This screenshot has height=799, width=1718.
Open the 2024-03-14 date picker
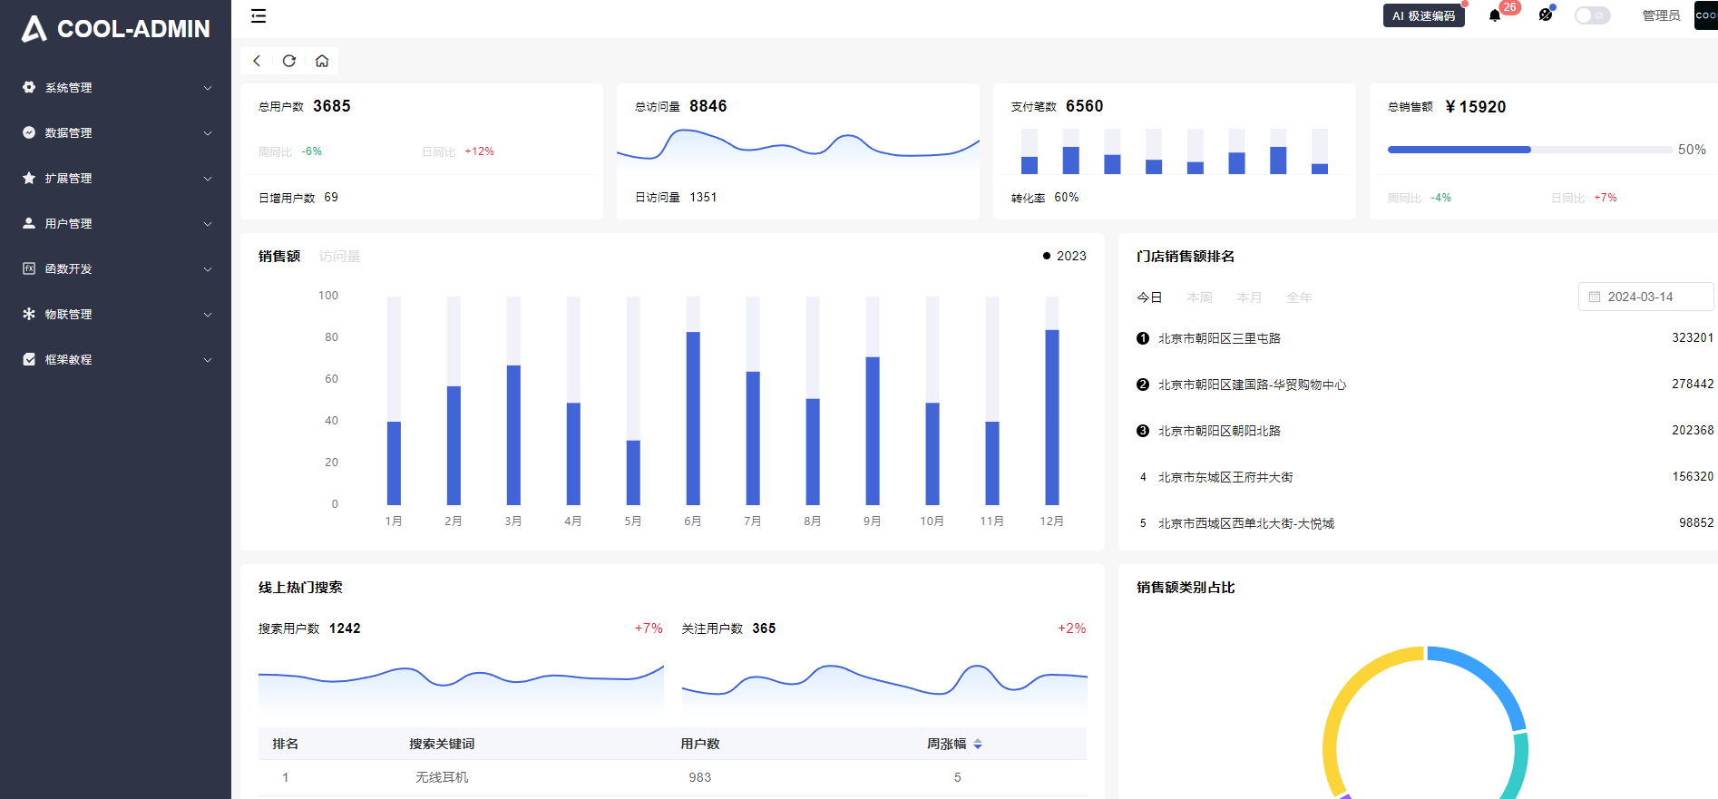[x=1646, y=297]
